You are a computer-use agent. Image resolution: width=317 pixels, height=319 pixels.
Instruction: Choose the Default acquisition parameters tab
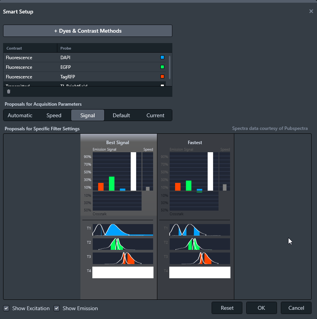121,115
